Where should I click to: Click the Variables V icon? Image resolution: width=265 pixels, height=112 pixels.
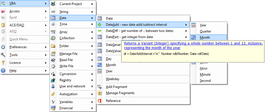[x=53, y=102]
